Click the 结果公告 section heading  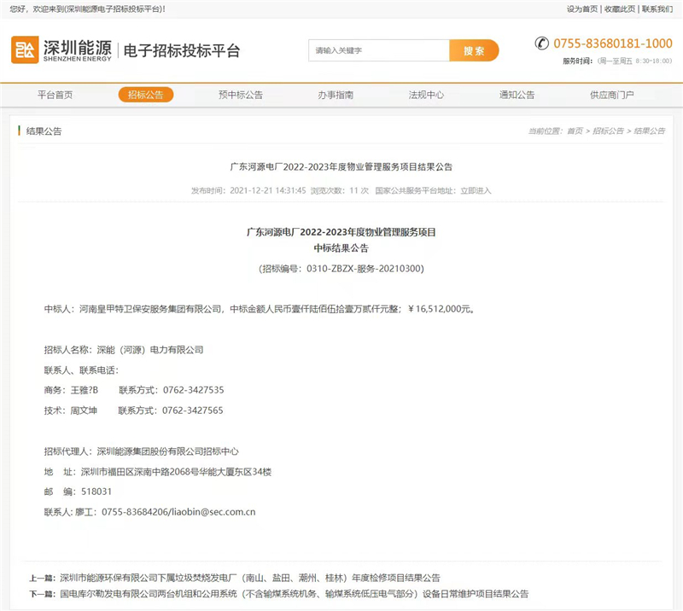pyautogui.click(x=44, y=131)
